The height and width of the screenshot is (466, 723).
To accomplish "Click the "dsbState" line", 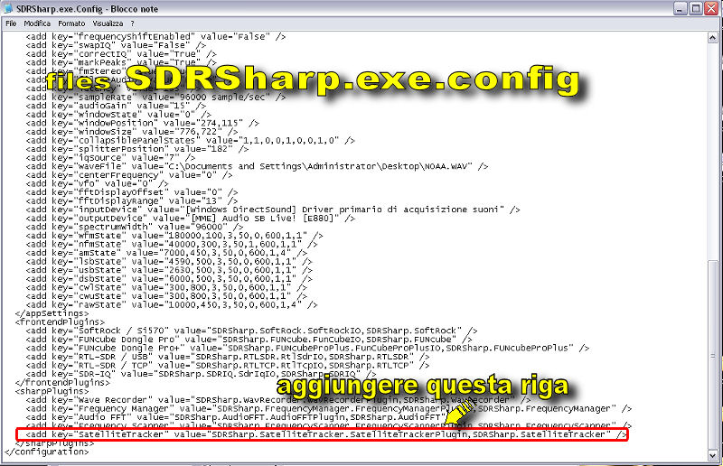I will point(169,279).
